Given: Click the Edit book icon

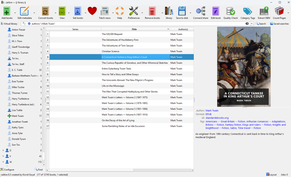Looking at the screenshot, I should click(216, 11).
